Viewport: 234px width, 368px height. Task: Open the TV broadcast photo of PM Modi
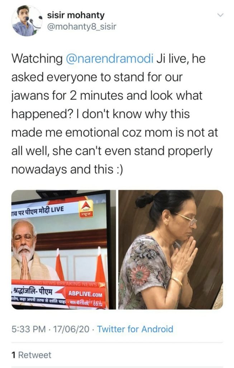(x=64, y=250)
